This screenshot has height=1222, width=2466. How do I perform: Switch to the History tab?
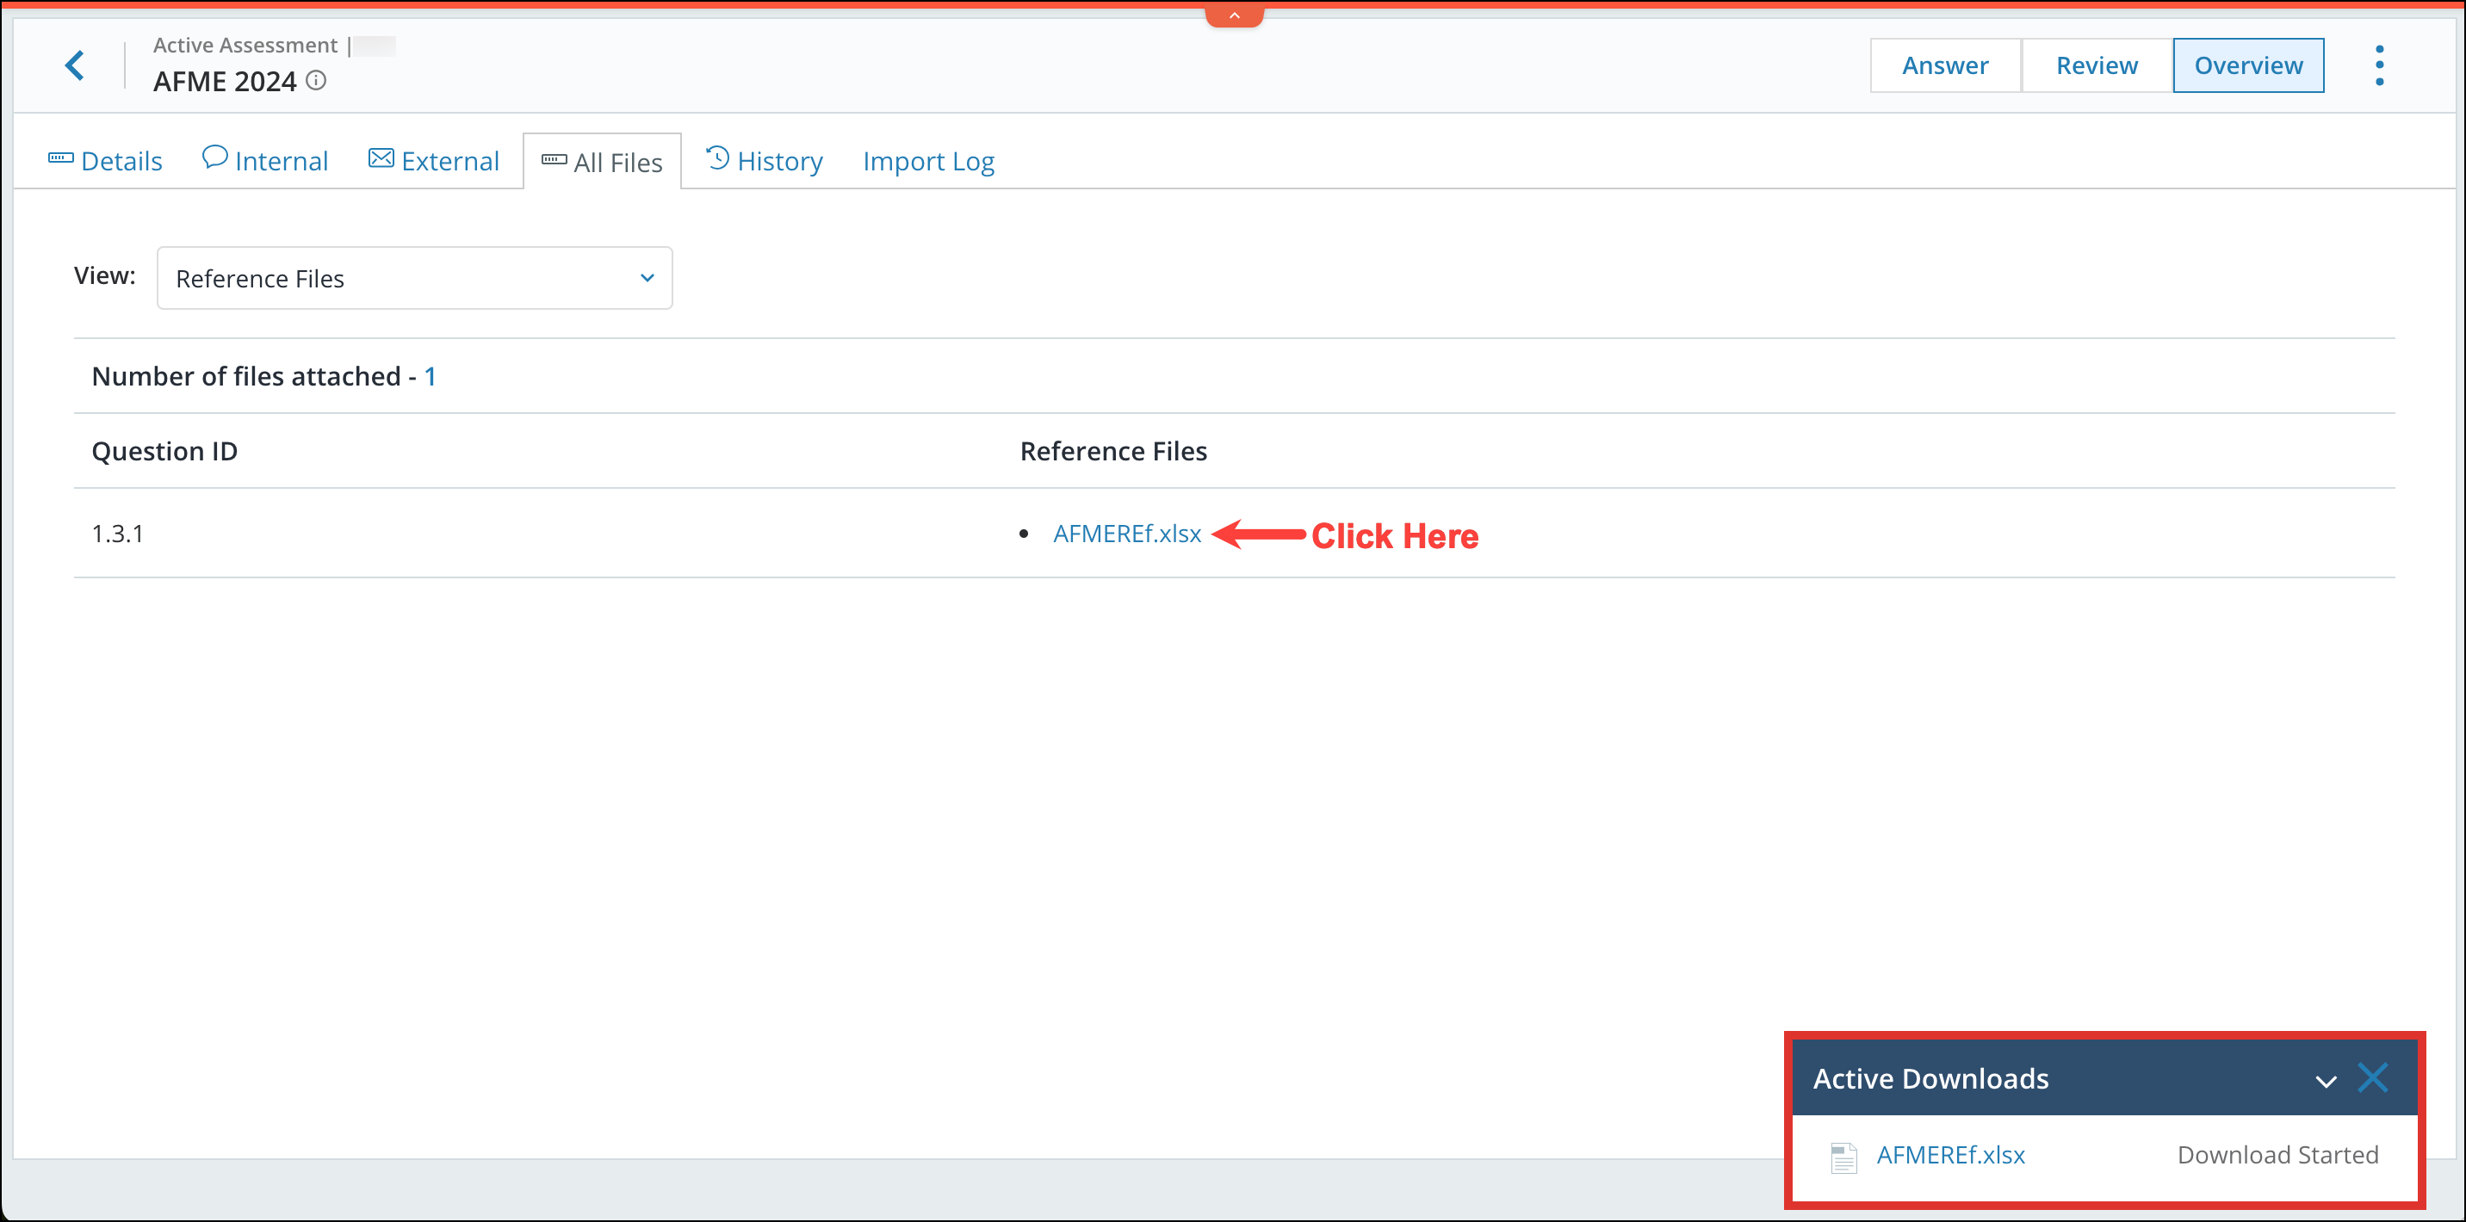tap(778, 160)
